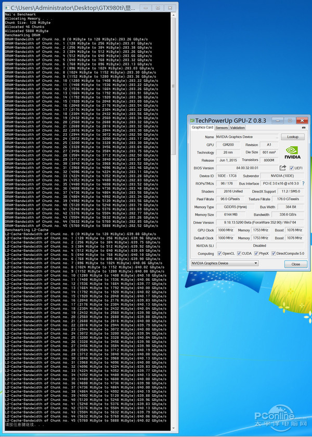Click the Bus Interface question mark icon

click(303, 183)
